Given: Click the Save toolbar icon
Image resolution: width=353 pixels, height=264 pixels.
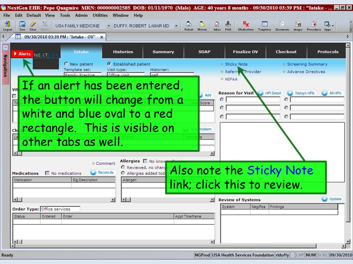Looking at the screenshot, I should [22, 26].
